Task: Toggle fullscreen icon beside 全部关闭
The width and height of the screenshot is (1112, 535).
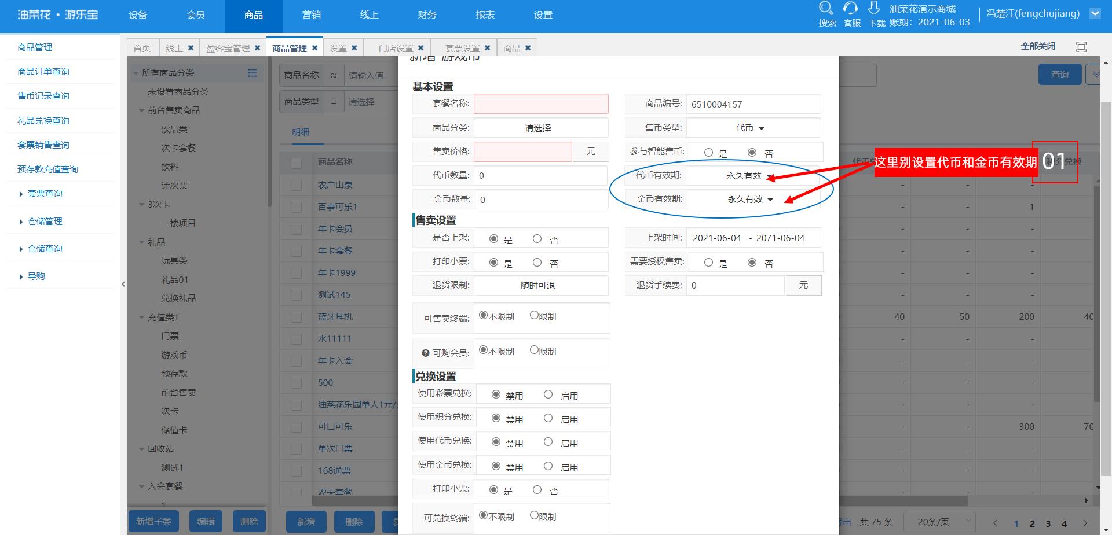Action: tap(1081, 46)
